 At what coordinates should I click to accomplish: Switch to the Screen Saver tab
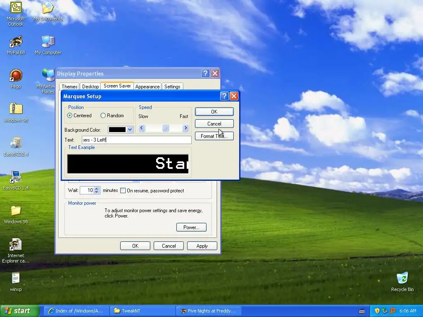pos(117,86)
